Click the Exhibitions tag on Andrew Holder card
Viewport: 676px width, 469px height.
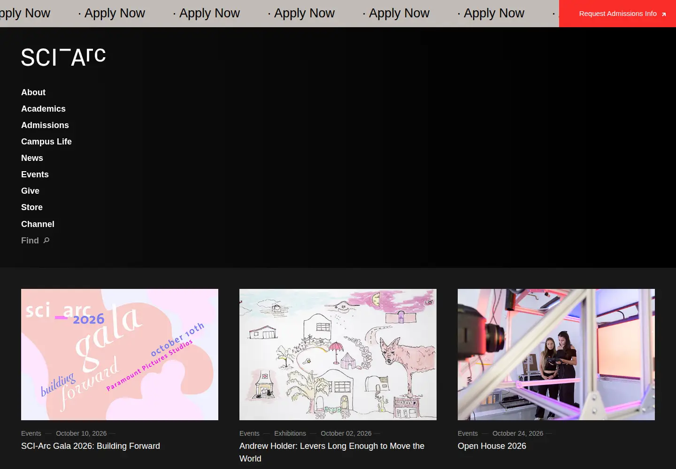point(290,433)
